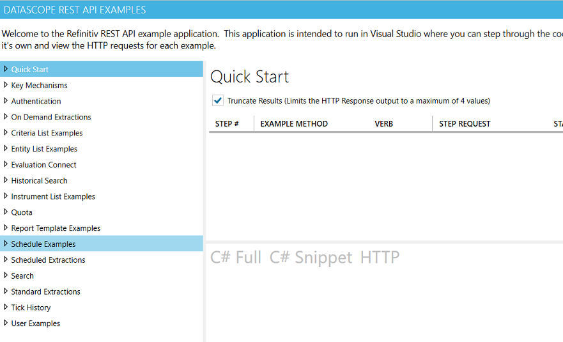Select the Quota item
This screenshot has height=342, width=563.
[x=22, y=212]
